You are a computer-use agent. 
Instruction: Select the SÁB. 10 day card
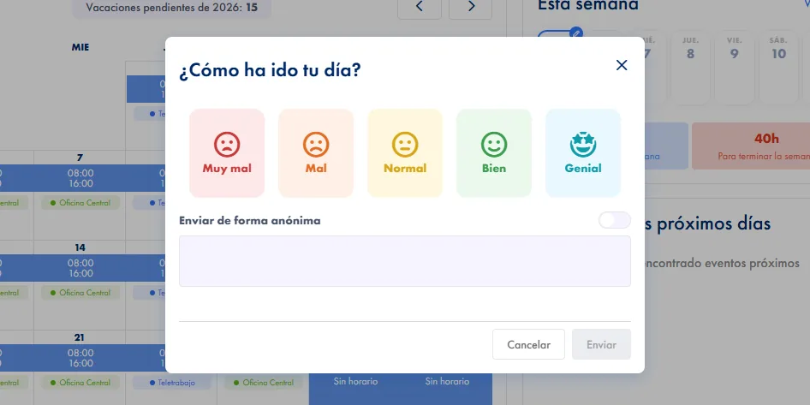pos(778,67)
